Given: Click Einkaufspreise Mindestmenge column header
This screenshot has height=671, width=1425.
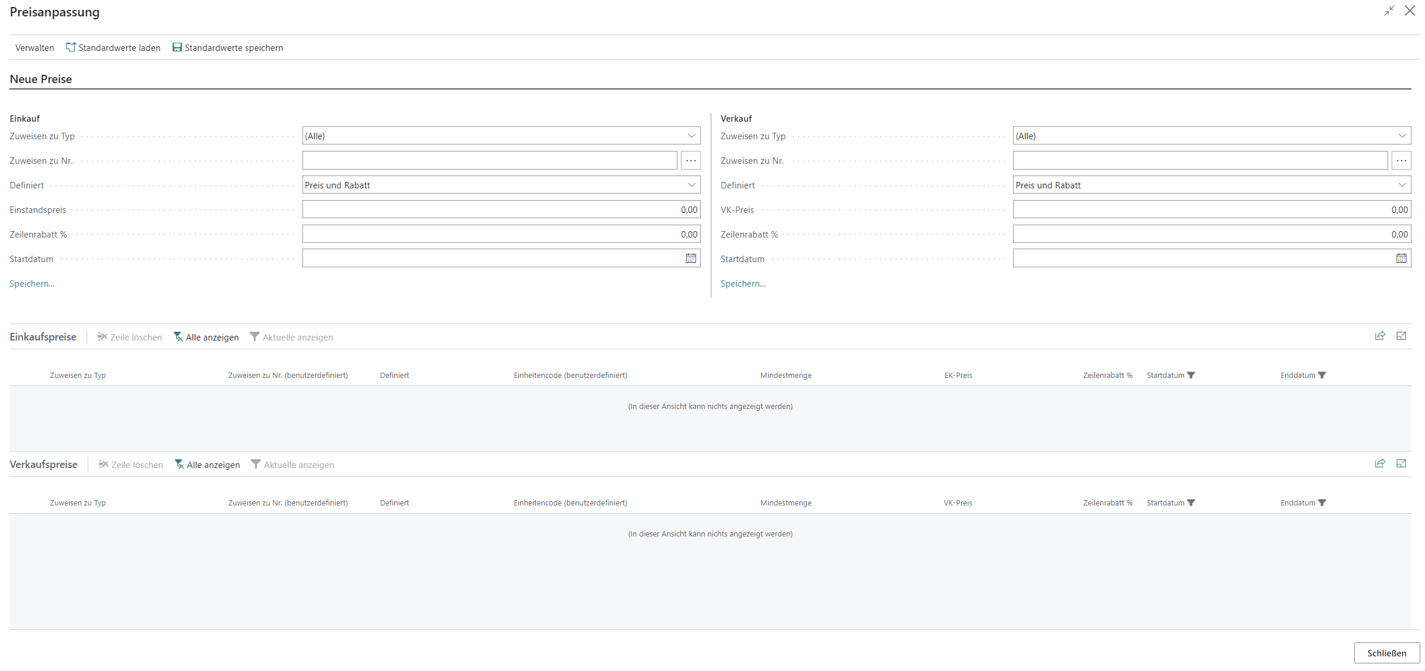Looking at the screenshot, I should (x=786, y=376).
